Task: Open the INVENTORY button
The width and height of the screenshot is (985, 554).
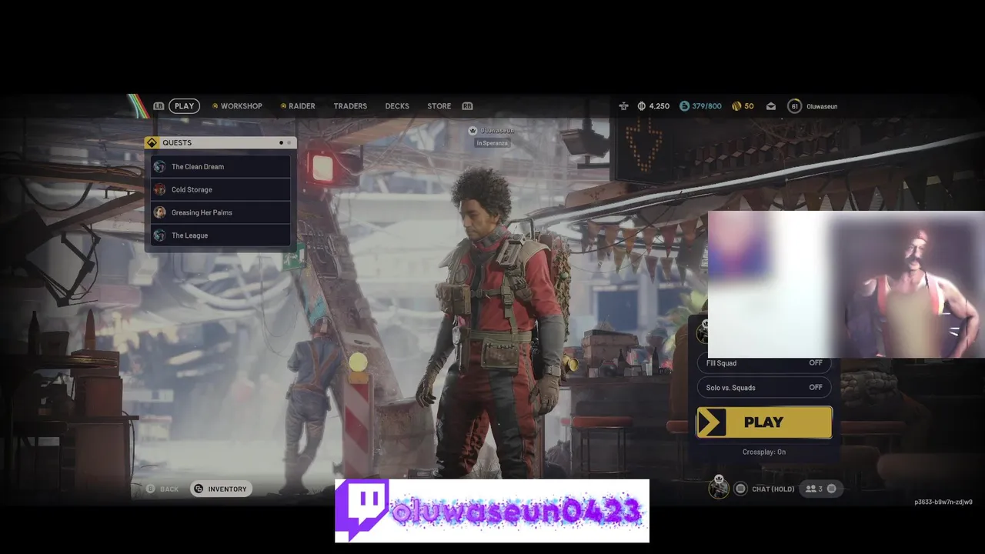Action: coord(222,489)
